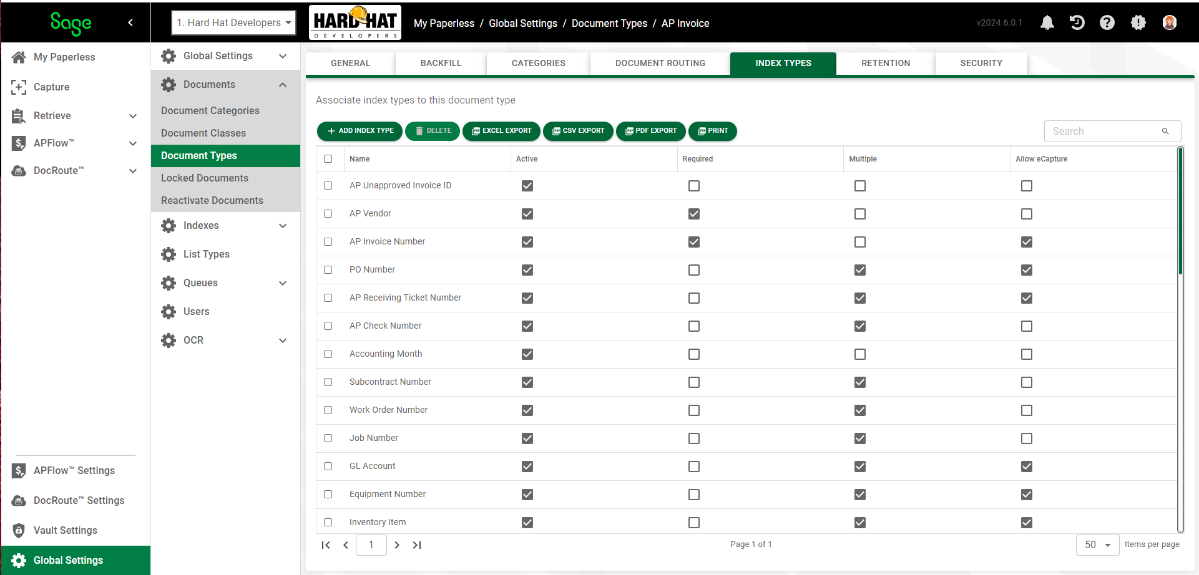This screenshot has width=1199, height=575.
Task: Expand the APFlow menu chevron
Action: [133, 143]
